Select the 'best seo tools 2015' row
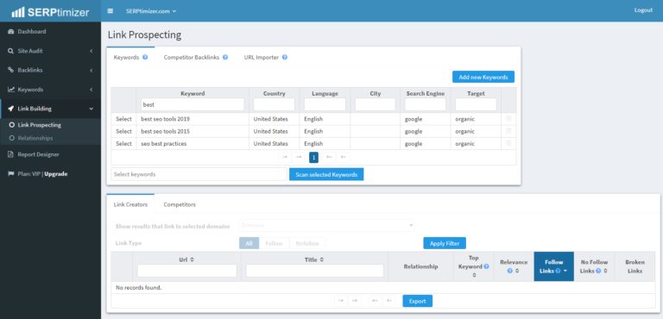The height and width of the screenshot is (319, 663). point(124,131)
